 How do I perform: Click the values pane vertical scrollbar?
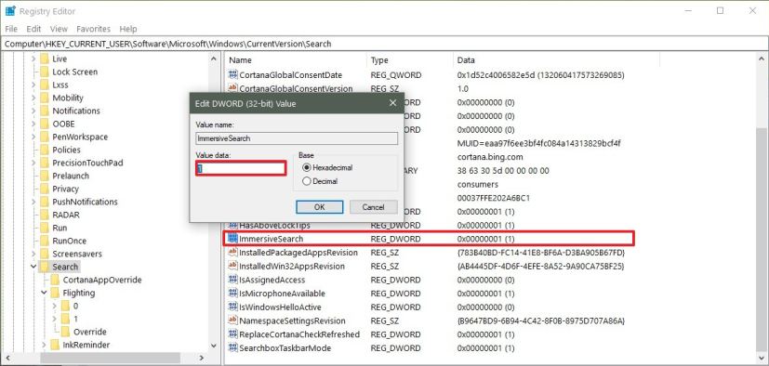point(762,208)
